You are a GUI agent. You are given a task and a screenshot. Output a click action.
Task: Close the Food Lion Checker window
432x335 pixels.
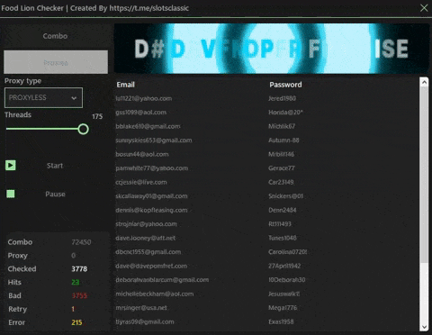[424, 8]
